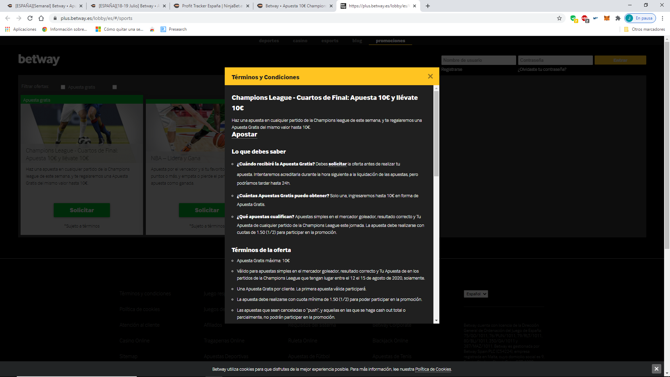Viewport: 670px width, 377px height.
Task: Open the footer Blackjack Online link
Action: 390,341
